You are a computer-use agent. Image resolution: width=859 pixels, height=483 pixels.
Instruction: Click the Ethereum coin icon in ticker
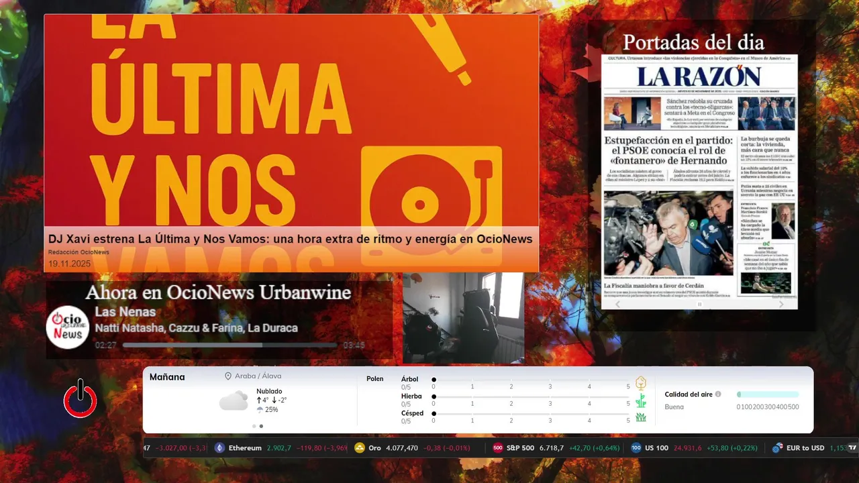click(219, 448)
